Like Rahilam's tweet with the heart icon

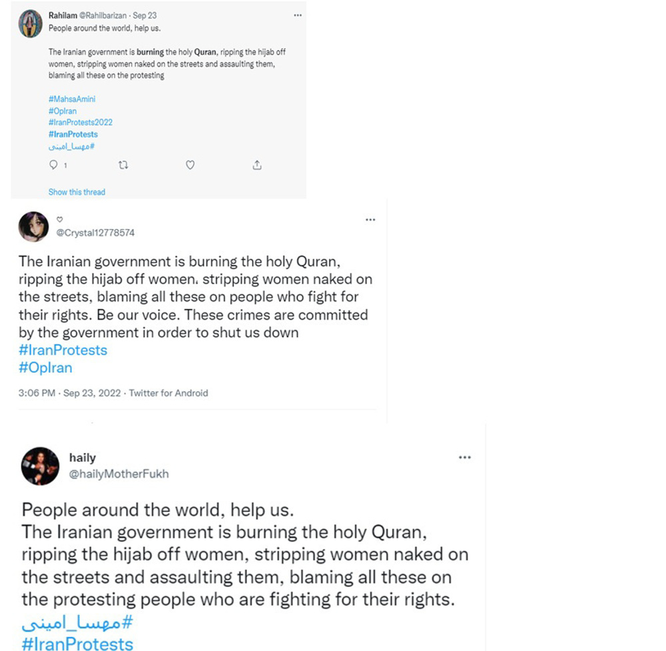click(190, 165)
